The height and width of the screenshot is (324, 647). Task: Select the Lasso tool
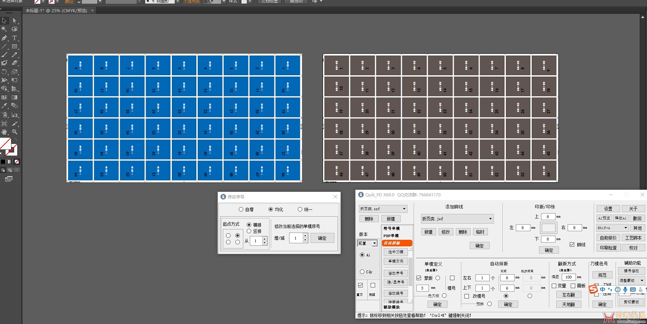14,29
